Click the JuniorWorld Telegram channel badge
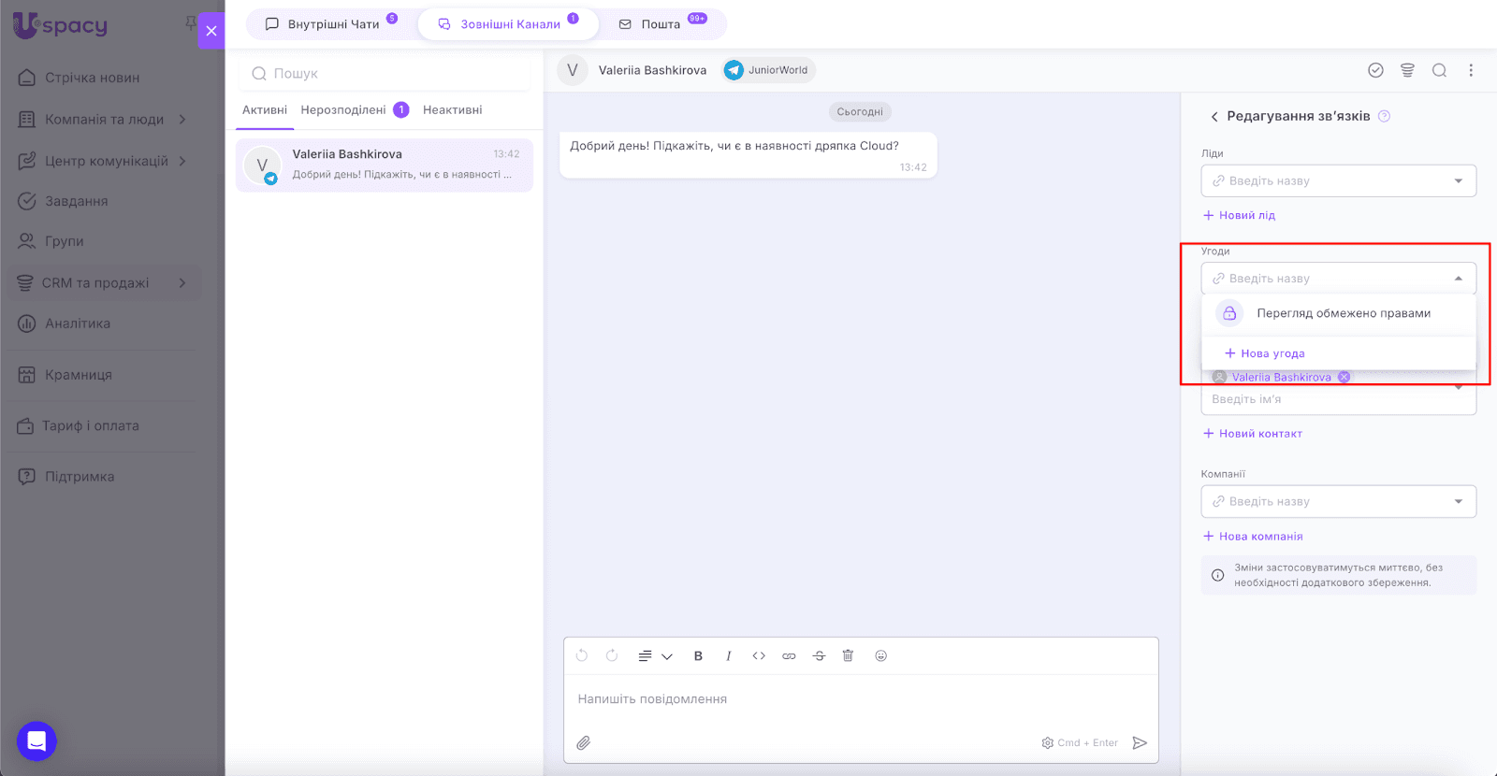 pos(768,70)
